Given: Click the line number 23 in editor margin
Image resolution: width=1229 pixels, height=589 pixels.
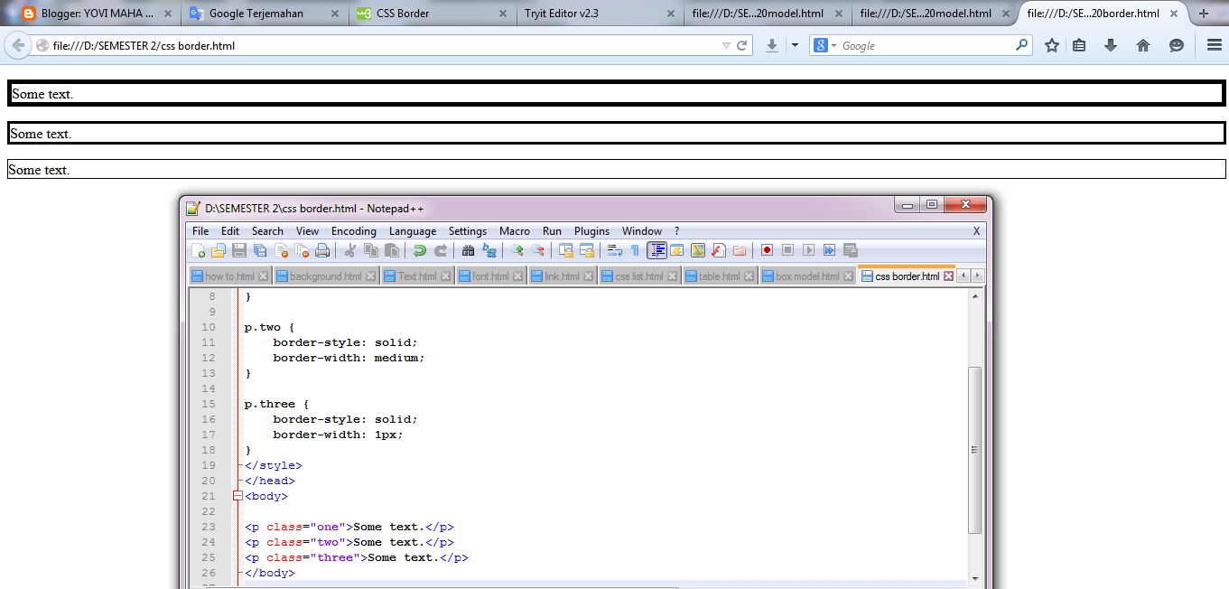Looking at the screenshot, I should pos(209,527).
